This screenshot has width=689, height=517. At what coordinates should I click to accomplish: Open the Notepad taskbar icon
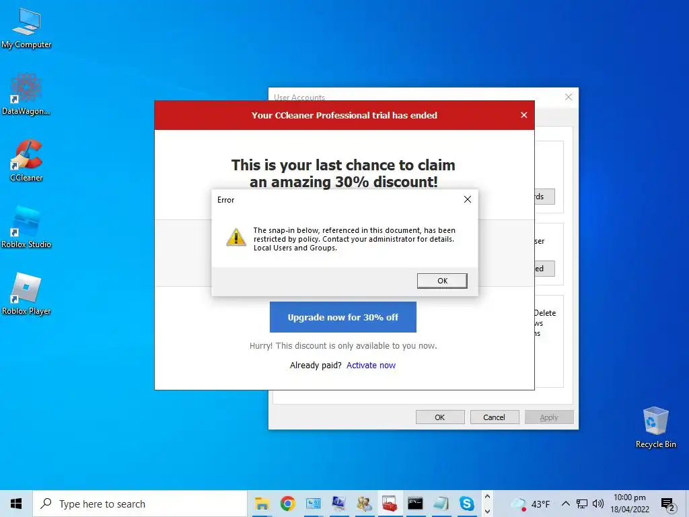click(x=440, y=504)
